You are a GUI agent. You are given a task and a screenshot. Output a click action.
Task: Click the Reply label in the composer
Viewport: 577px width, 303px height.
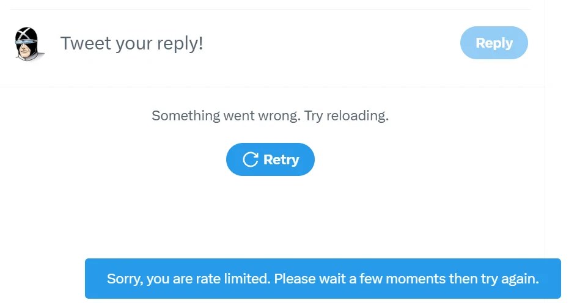click(494, 43)
